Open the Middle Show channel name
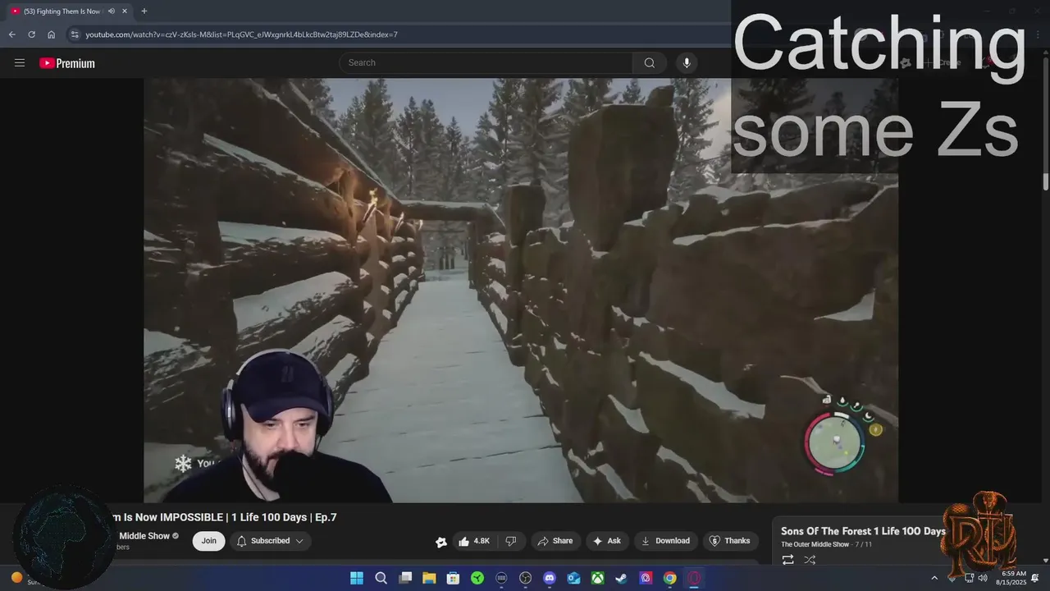The height and width of the screenshot is (591, 1050). (144, 536)
